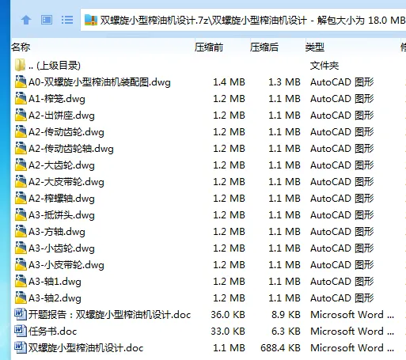This screenshot has width=406, height=360.
Task: Click 6.3 KB compressed size value
Action: 286,332
